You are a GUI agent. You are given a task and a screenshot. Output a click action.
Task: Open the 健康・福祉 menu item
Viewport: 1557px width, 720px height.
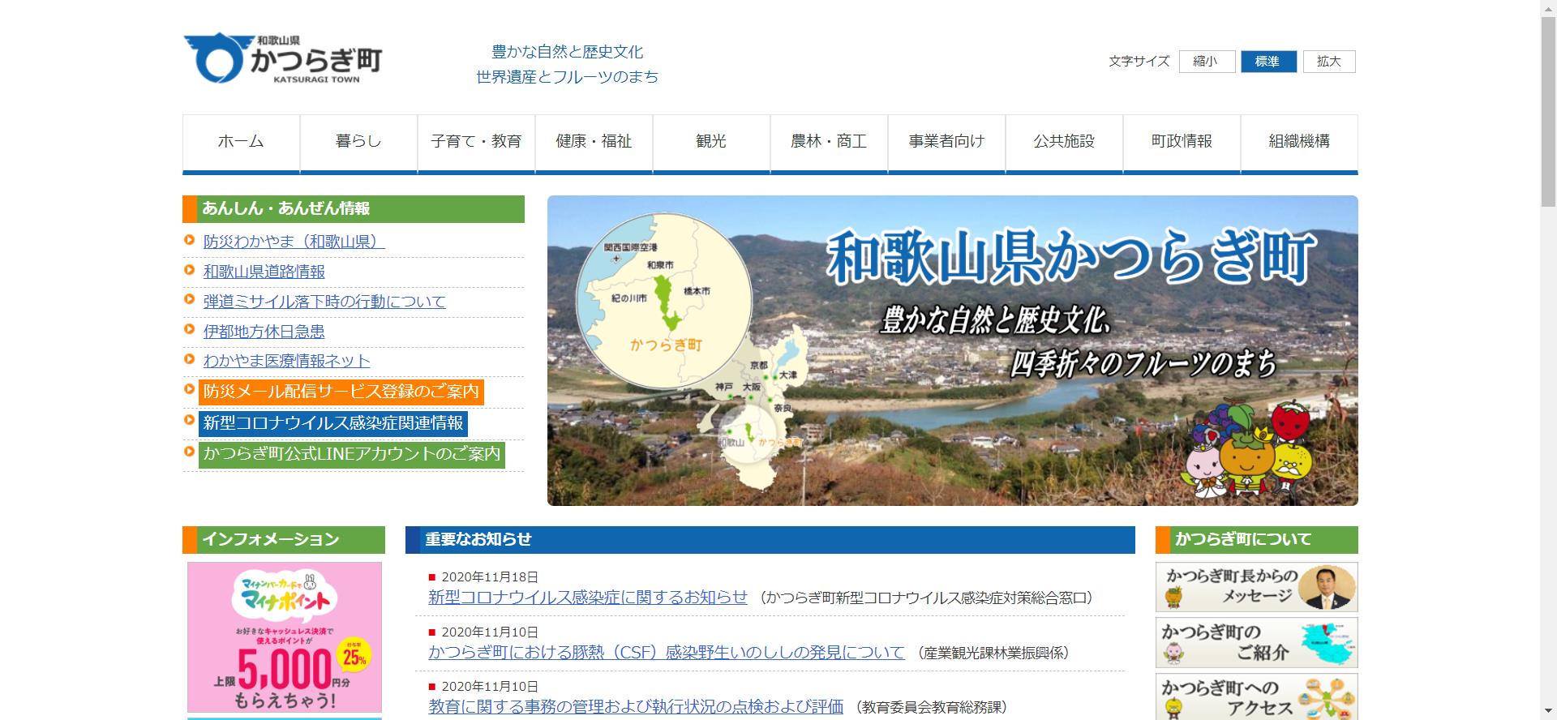tap(594, 143)
